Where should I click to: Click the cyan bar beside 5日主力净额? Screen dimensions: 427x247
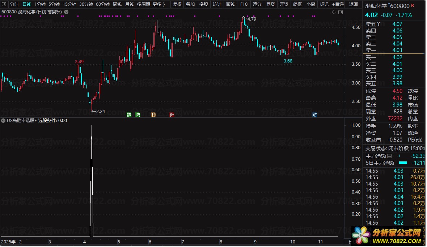[403, 163]
